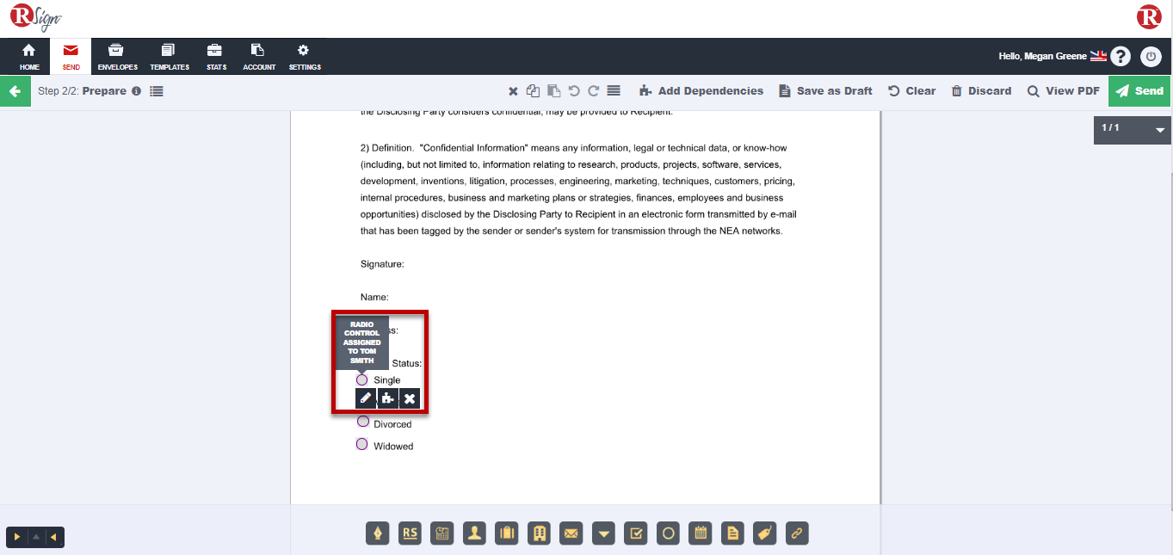Image resolution: width=1173 pixels, height=555 pixels.
Task: Click the redo arrow in toolbar
Action: 593,91
